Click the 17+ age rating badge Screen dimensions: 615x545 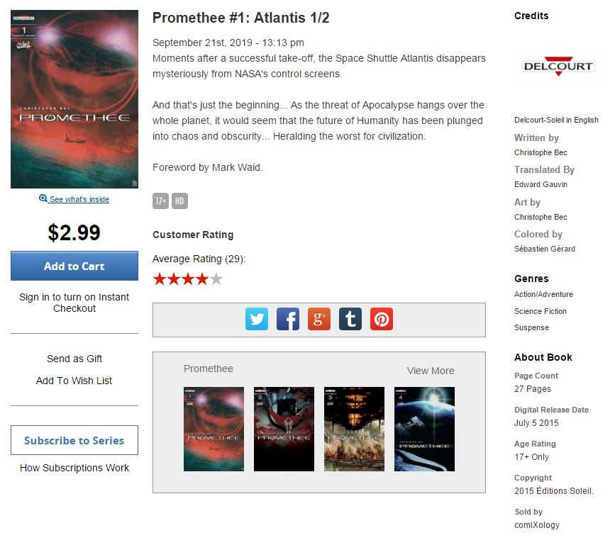click(161, 201)
